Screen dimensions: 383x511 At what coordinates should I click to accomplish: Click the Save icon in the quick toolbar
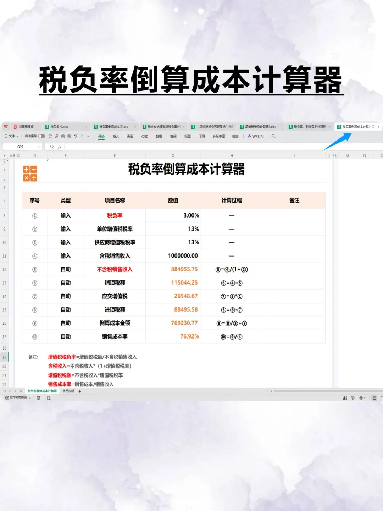click(x=51, y=136)
